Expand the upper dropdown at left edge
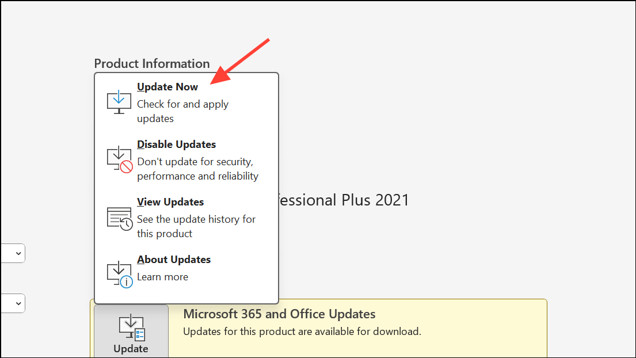Image resolution: width=636 pixels, height=358 pixels. pos(13,253)
